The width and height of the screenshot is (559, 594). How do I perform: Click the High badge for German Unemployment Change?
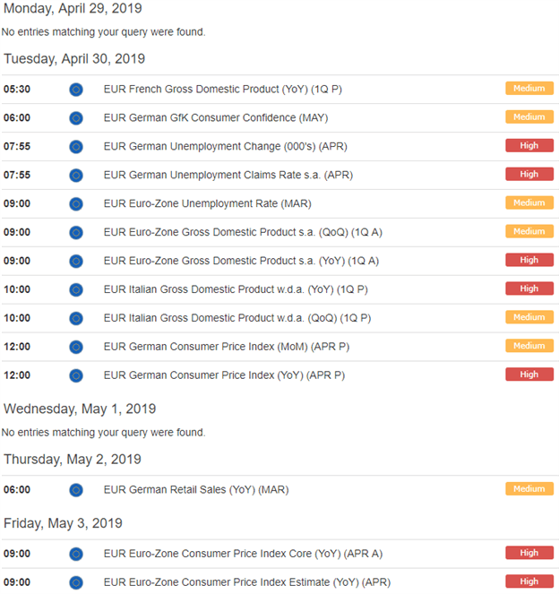click(x=529, y=145)
